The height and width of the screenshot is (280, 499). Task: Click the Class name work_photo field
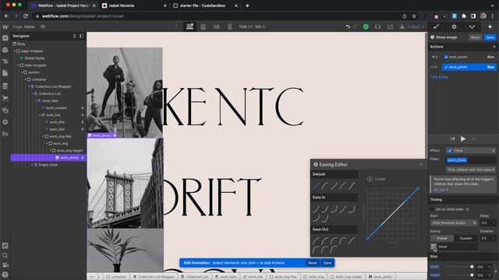coord(471,160)
